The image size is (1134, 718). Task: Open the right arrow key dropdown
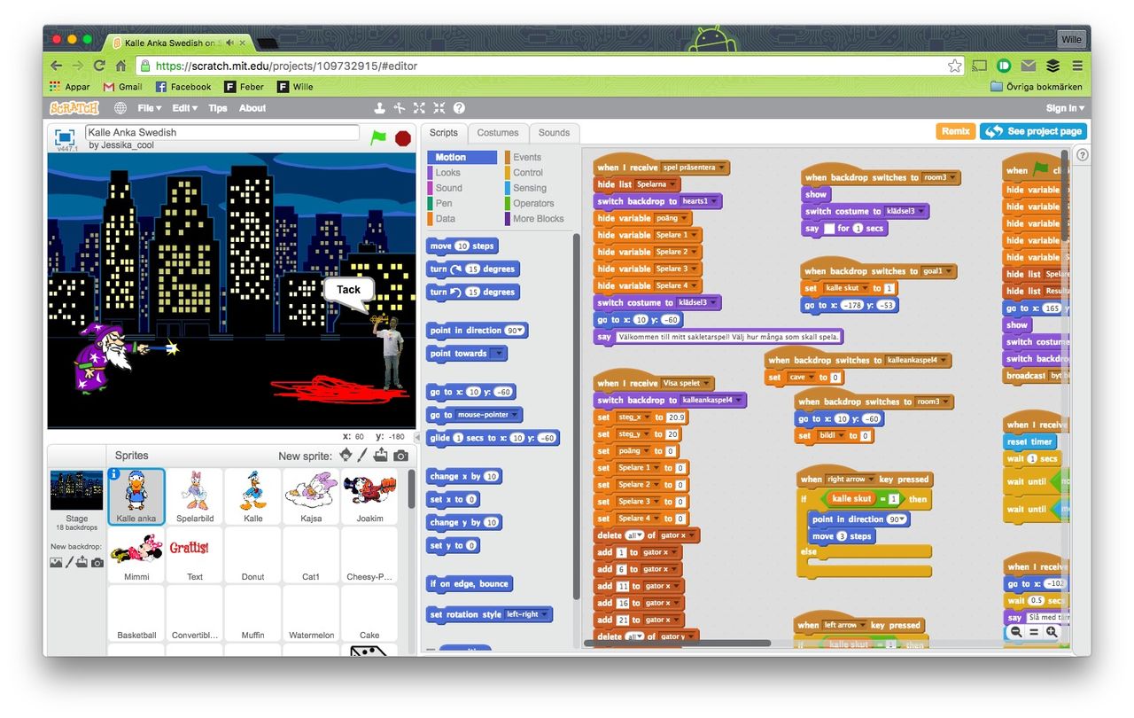[x=849, y=480]
